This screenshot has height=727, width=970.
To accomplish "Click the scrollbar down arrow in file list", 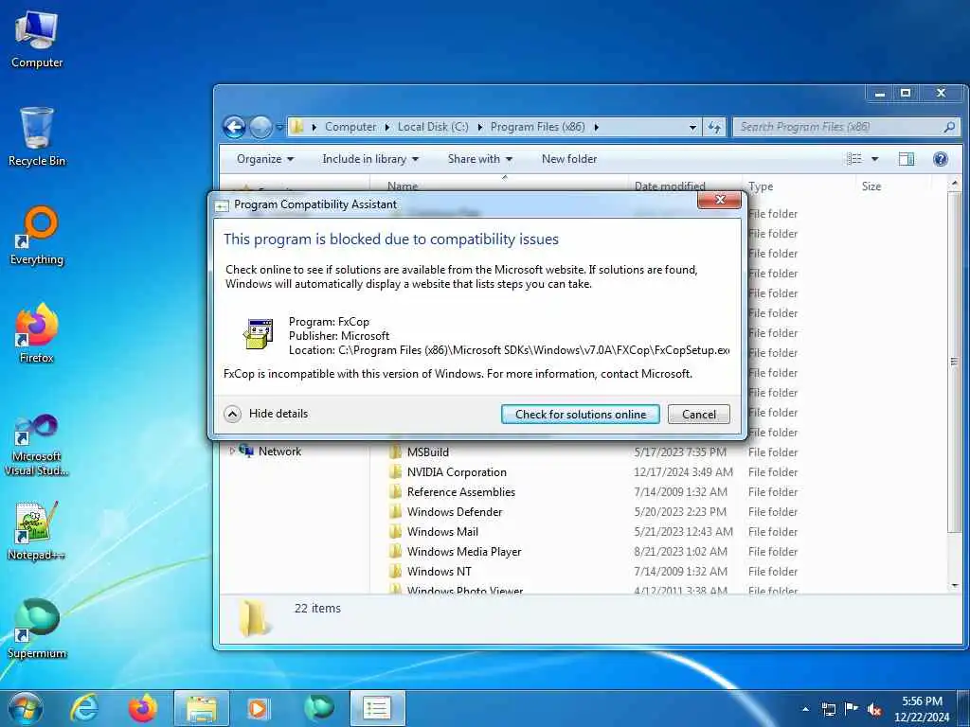I will (955, 585).
